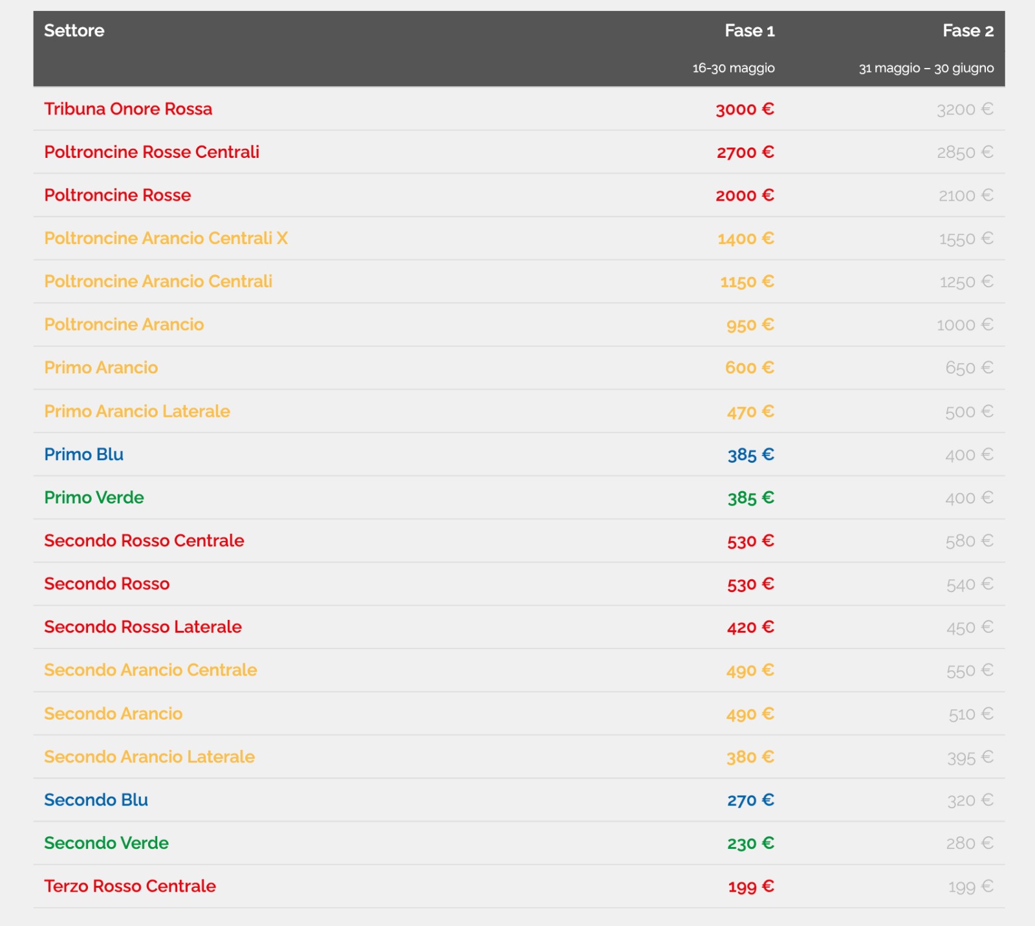
Task: Click the Fase 1 column header
Action: (749, 30)
